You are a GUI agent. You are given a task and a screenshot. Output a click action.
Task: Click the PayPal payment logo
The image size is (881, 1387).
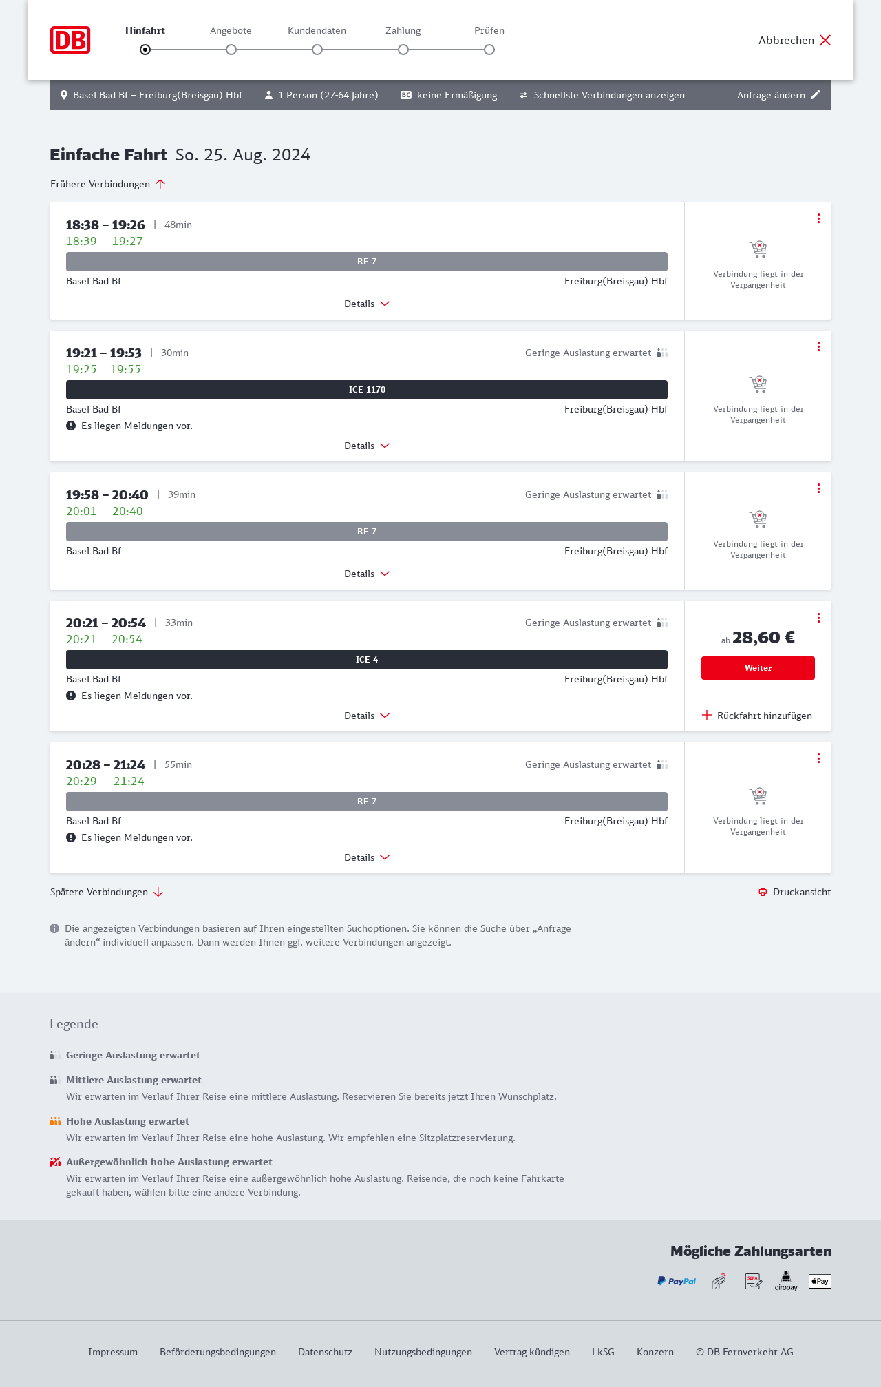677,1281
